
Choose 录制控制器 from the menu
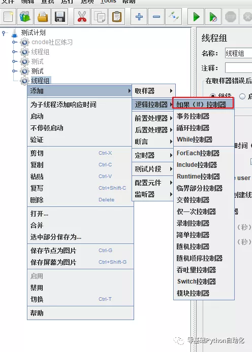[x=204, y=223]
